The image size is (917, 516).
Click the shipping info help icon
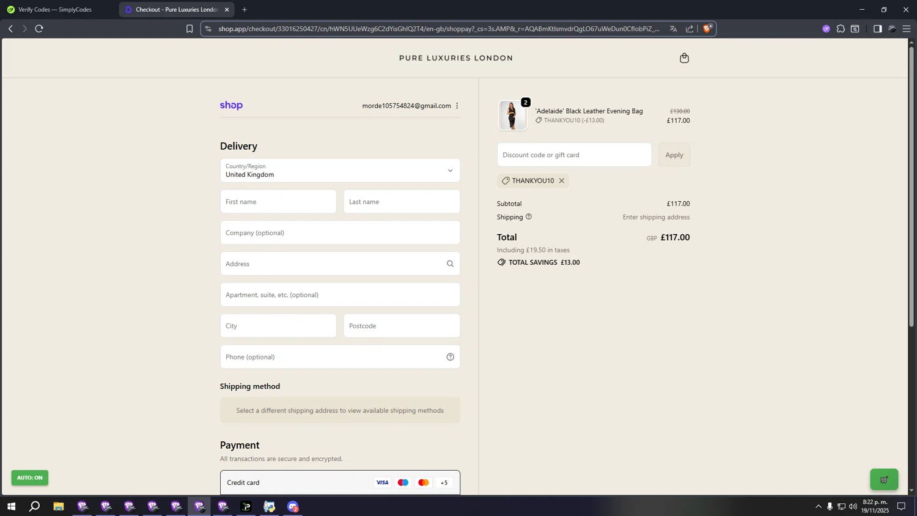(x=529, y=216)
